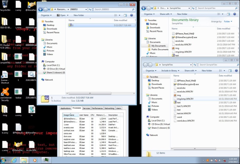Screen dimensions: 240x164
Task: Switch to the Services tab in Task Manager
Action: click(86, 108)
